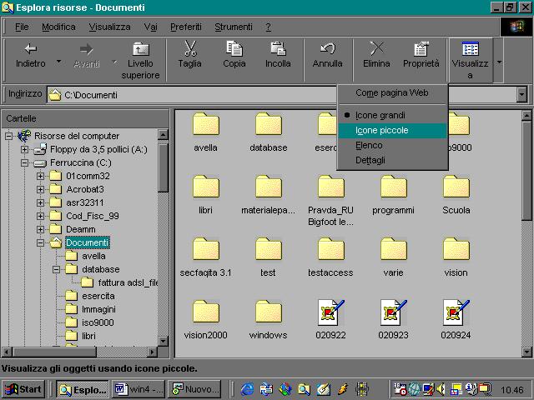The height and width of the screenshot is (400, 534).
Task: Select the windows folder icon in file pane
Action: coord(269,312)
